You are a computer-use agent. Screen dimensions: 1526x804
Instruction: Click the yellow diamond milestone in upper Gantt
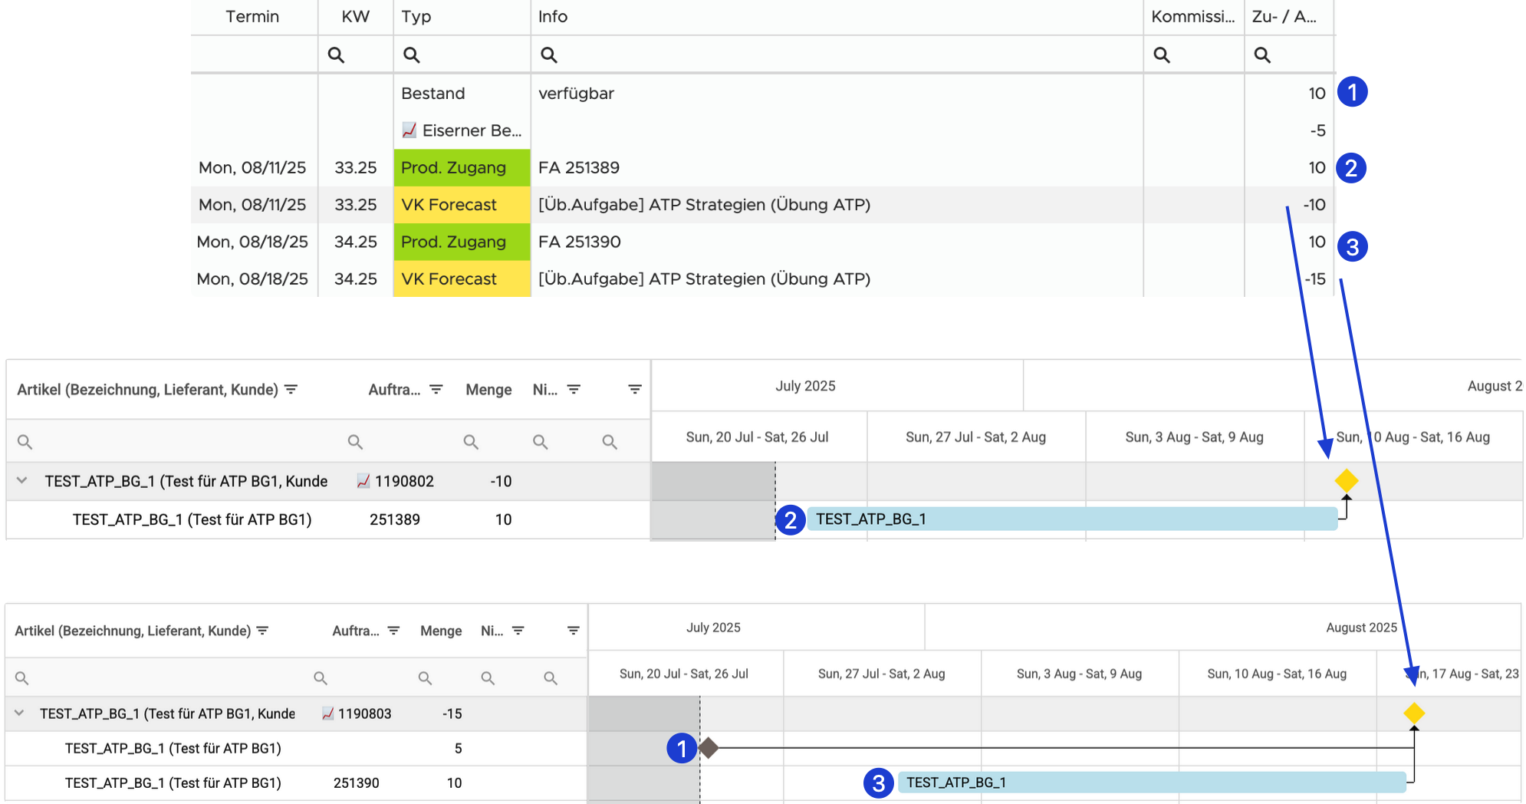[1347, 481]
